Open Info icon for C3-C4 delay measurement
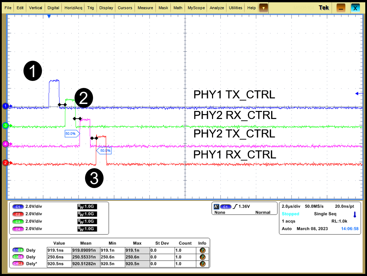Image resolution: width=367 pixels, height=276 pixels. click(202, 257)
